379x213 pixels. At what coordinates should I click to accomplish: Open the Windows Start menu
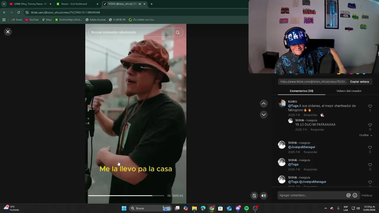(x=124, y=208)
